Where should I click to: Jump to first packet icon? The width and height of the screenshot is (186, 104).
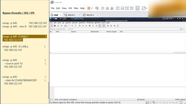tap(93, 26)
